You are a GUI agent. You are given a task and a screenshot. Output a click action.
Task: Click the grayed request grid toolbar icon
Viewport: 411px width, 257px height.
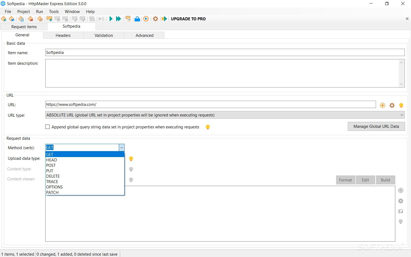(x=92, y=19)
